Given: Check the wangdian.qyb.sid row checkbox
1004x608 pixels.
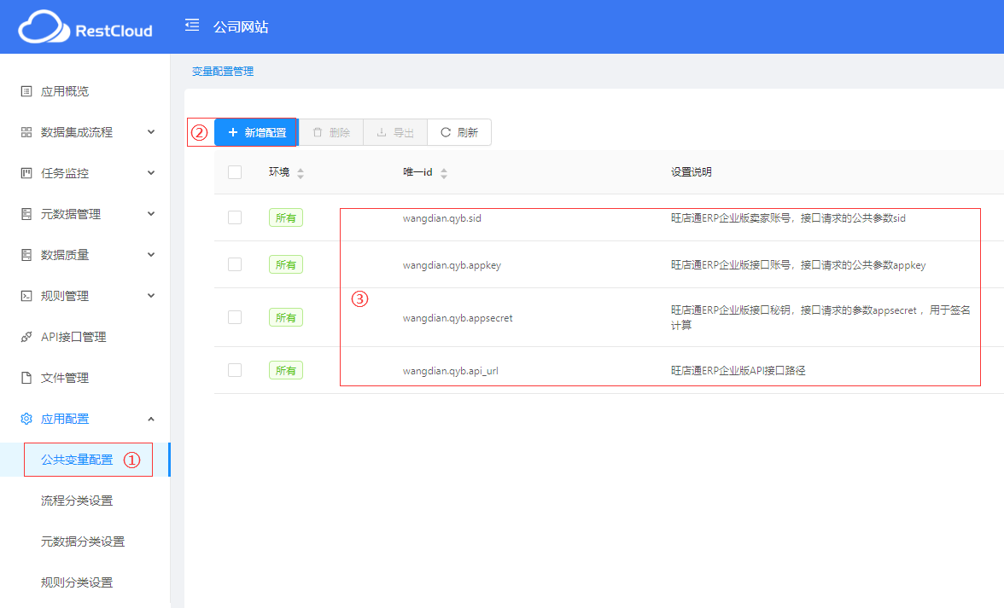Looking at the screenshot, I should coord(235,217).
